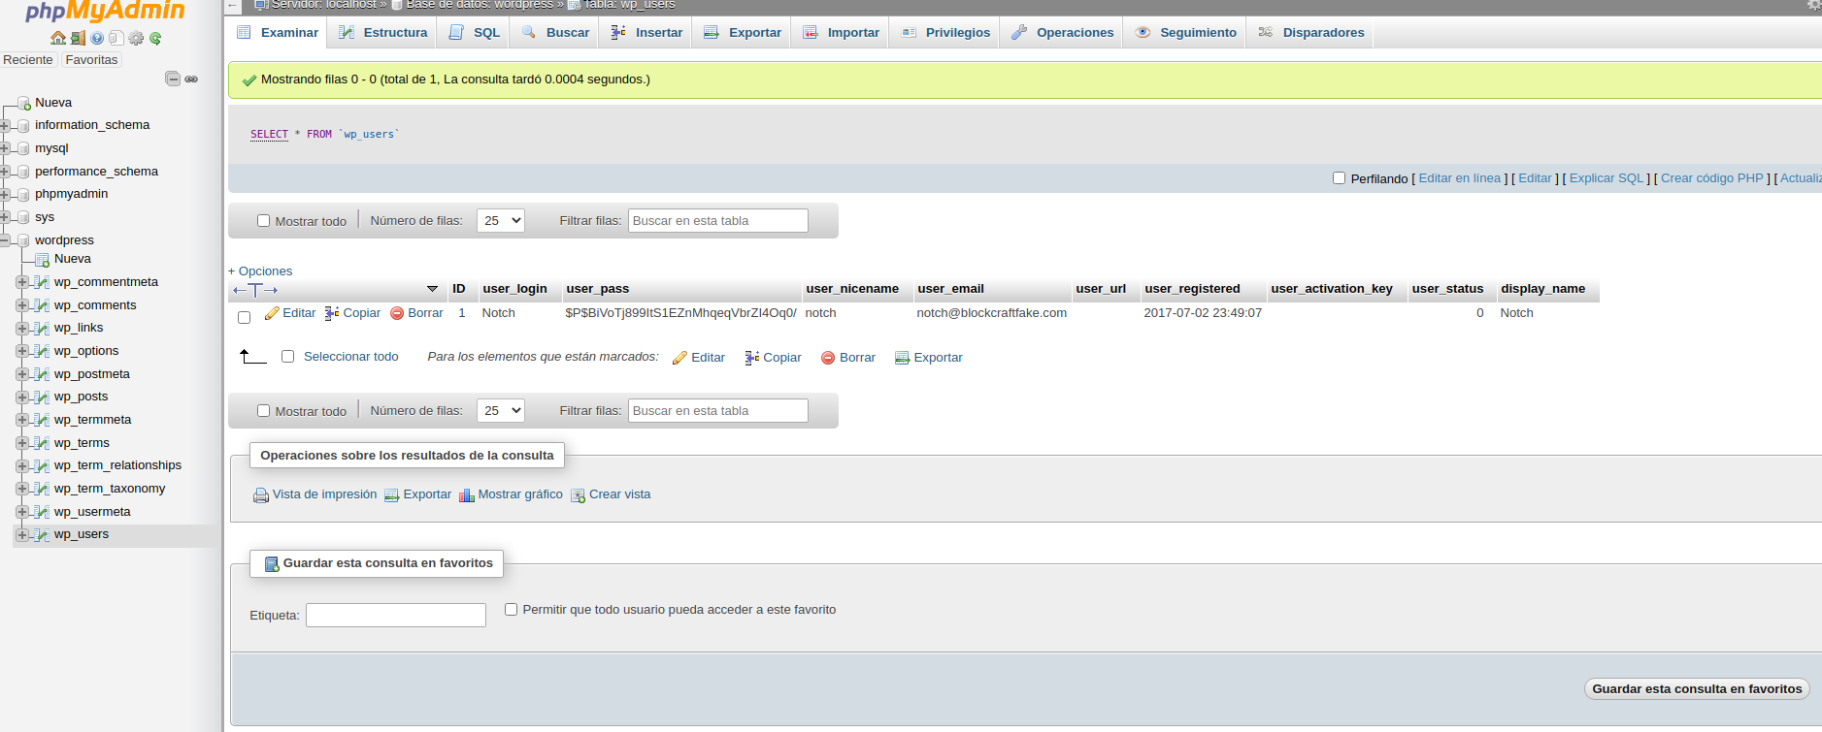Click the Crear vista icon
The image size is (1822, 732).
(x=579, y=495)
